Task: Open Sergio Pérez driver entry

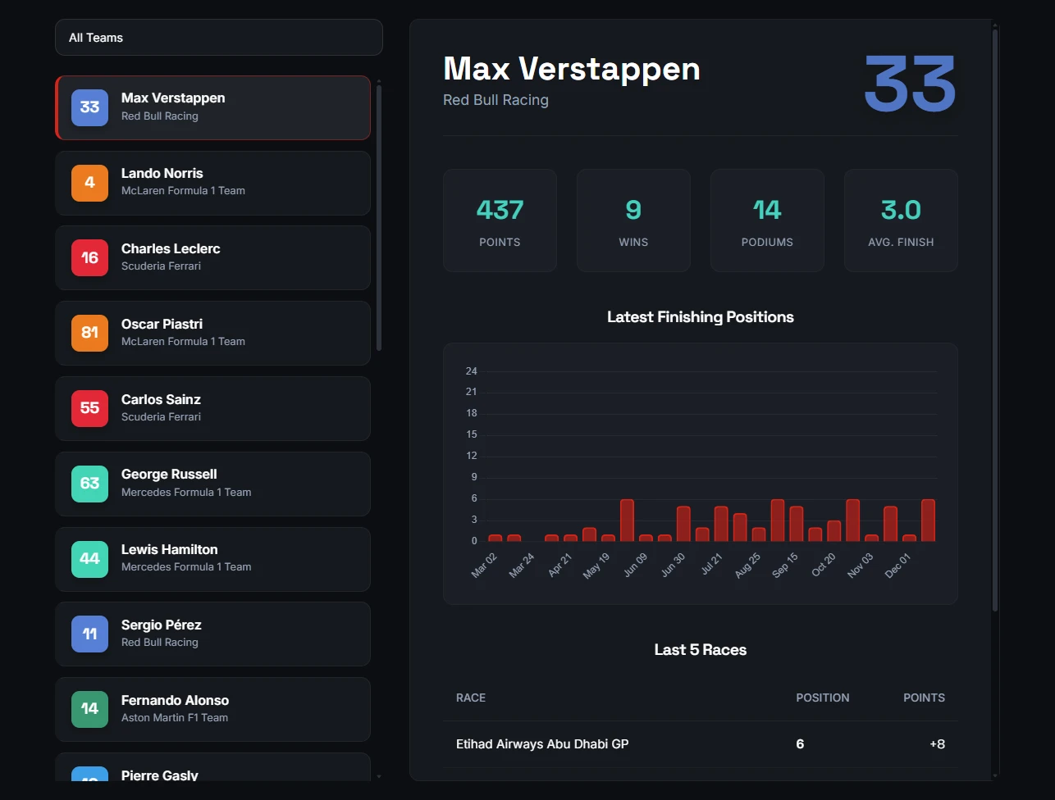Action: point(212,634)
